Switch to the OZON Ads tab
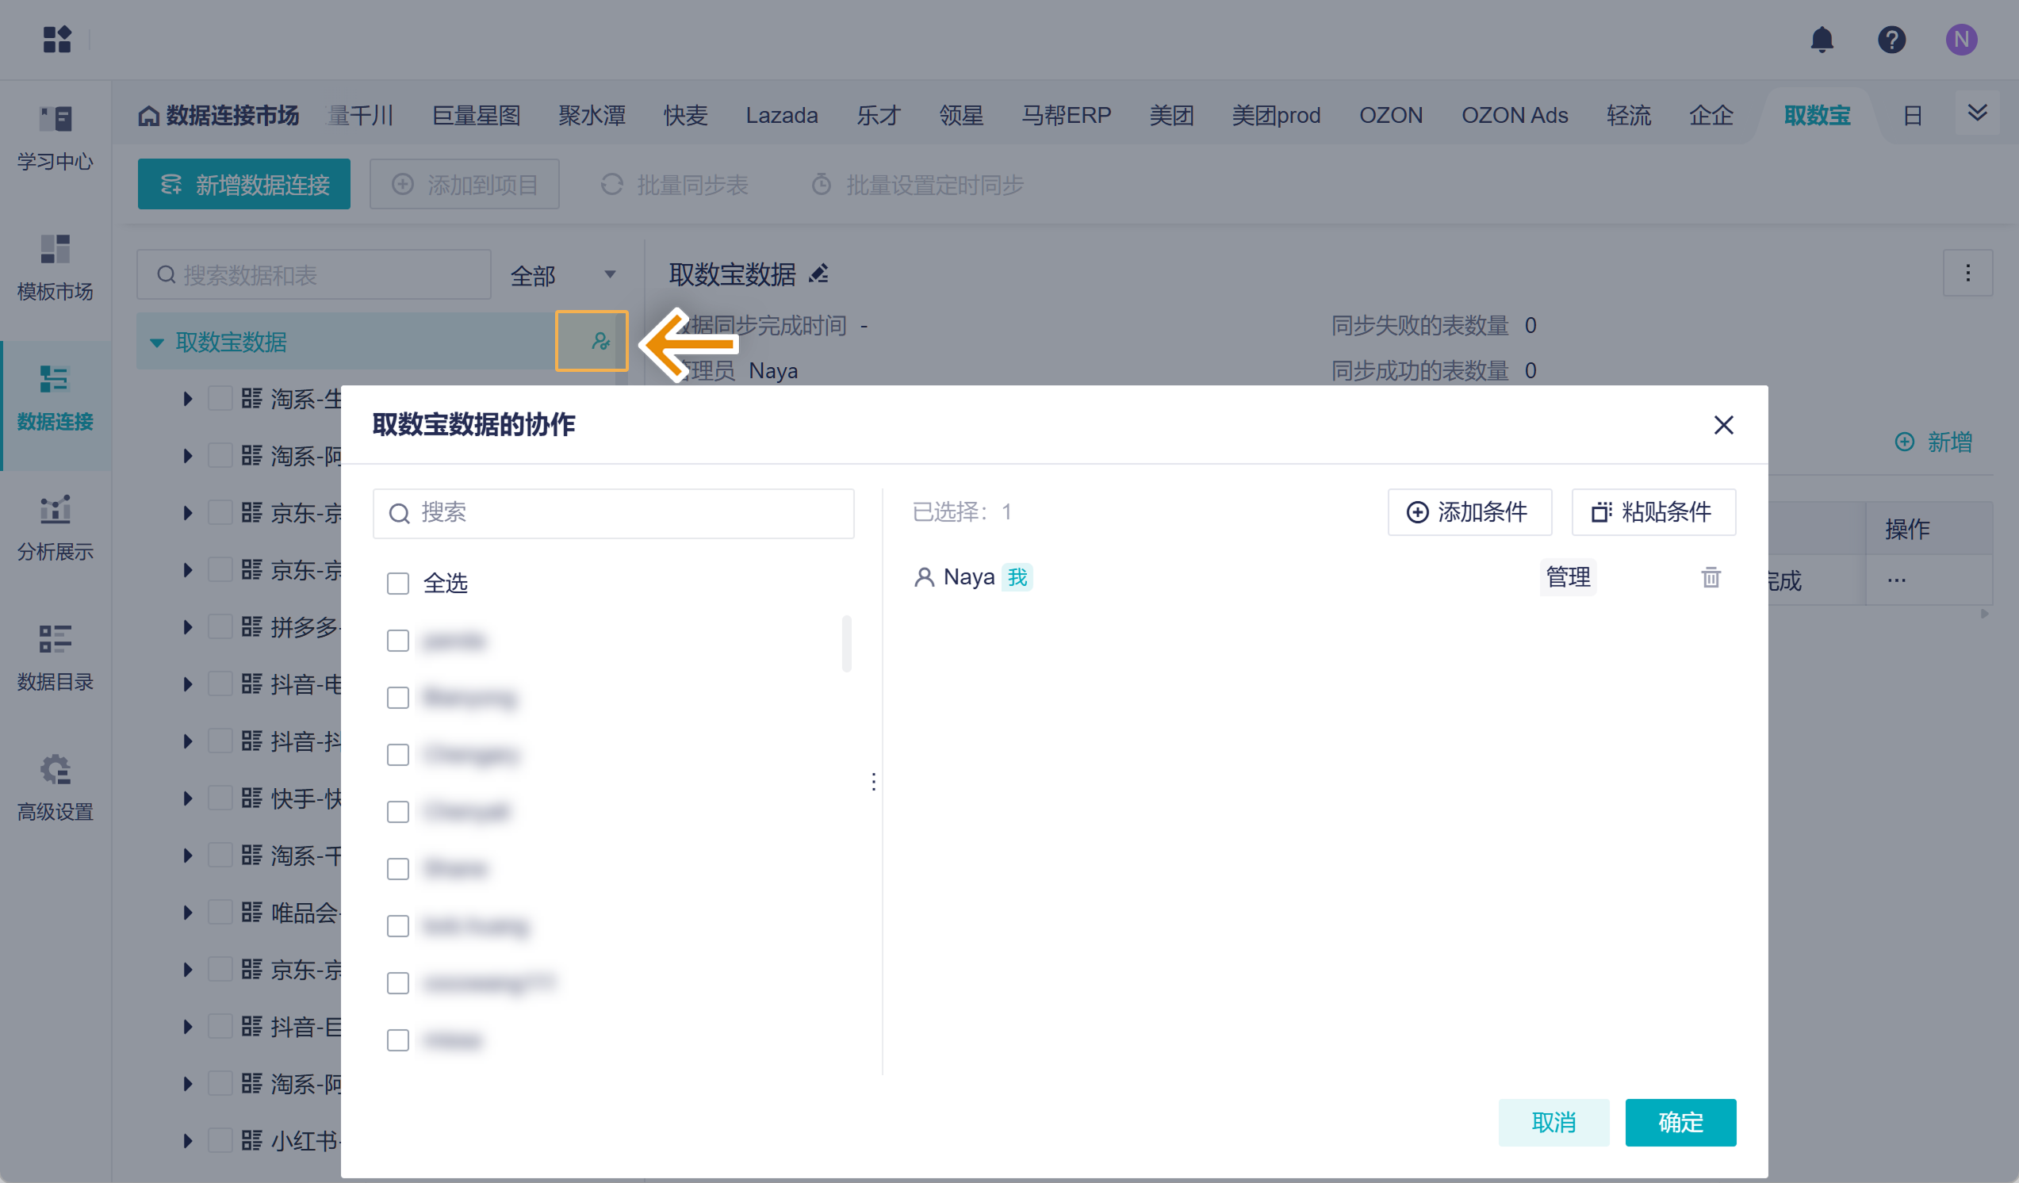Viewport: 2019px width, 1183px height. click(1515, 115)
